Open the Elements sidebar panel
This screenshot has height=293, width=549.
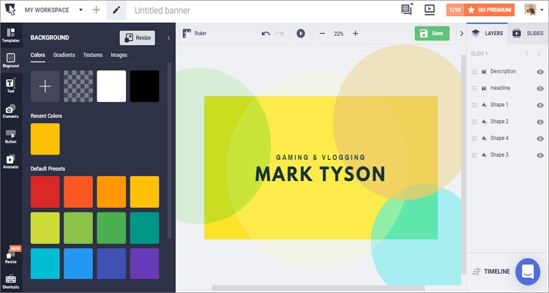[11, 111]
